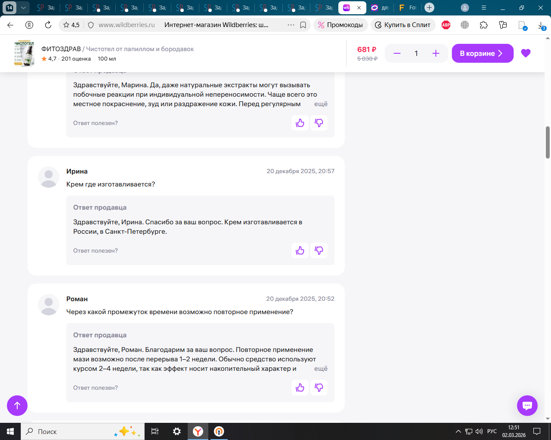This screenshot has width=551, height=440.
Task: Bookmark this page
Action: point(303,25)
